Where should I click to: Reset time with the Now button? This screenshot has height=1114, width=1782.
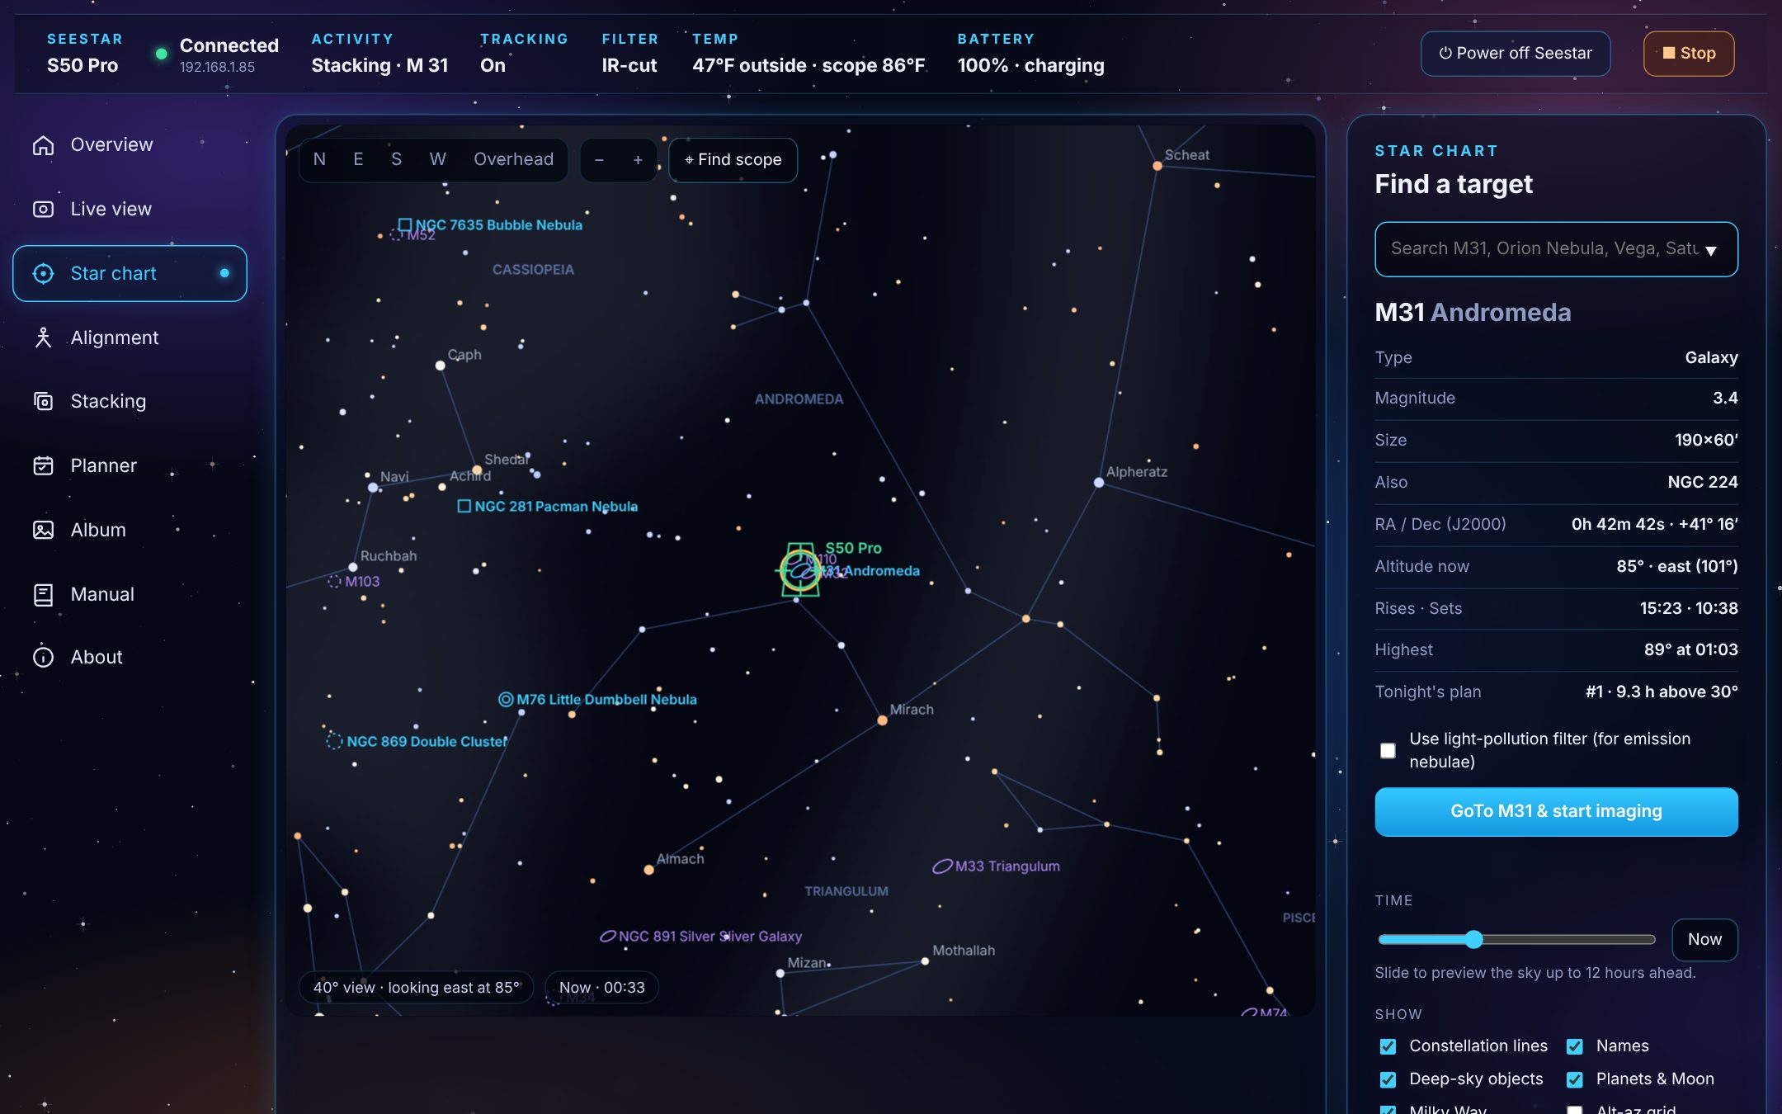pos(1704,939)
